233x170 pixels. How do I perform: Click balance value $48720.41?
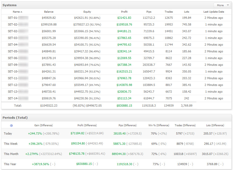[49, 92]
